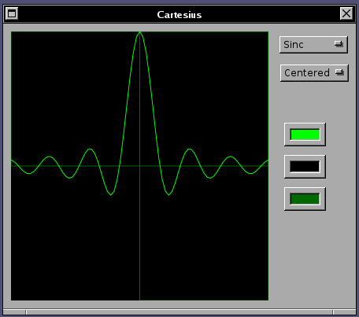This screenshot has height=317, width=359.
Task: Click the Cartesius title bar text
Action: click(179, 15)
